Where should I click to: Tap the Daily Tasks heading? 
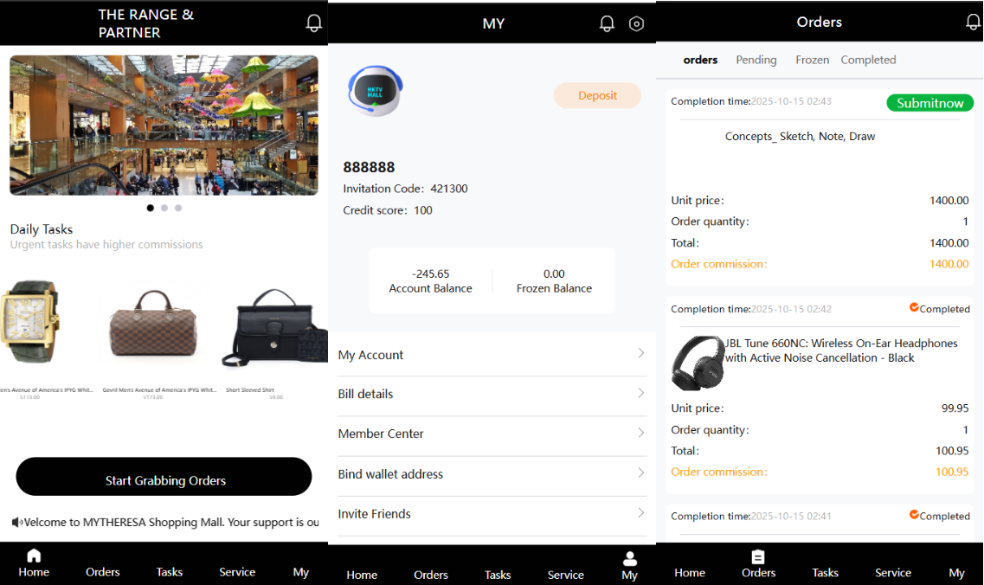click(42, 229)
